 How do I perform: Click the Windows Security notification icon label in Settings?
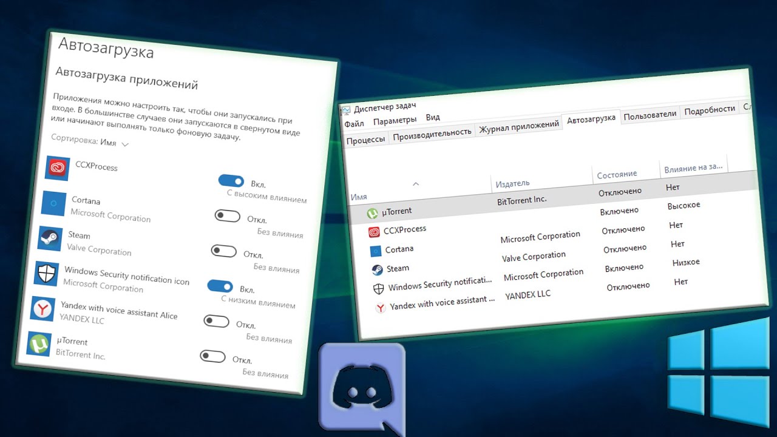126,275
